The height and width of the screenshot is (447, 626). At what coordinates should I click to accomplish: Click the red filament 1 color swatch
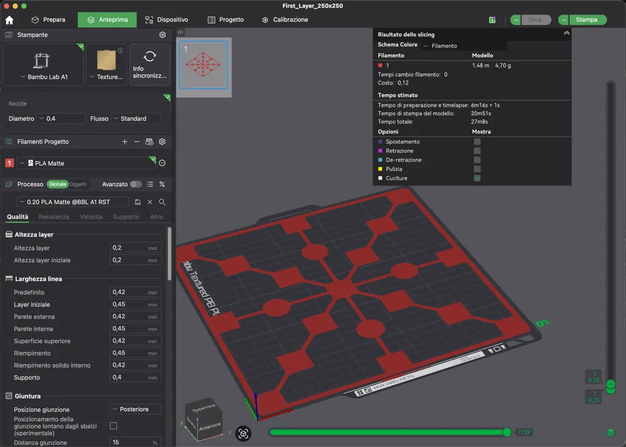[9, 163]
